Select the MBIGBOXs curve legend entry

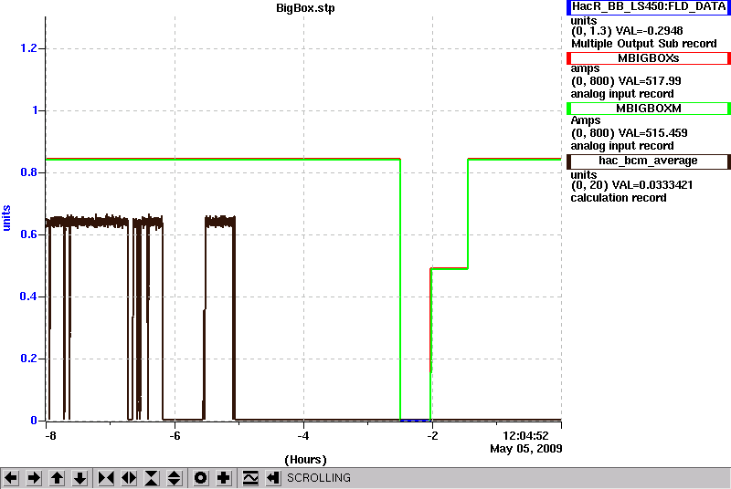point(649,58)
